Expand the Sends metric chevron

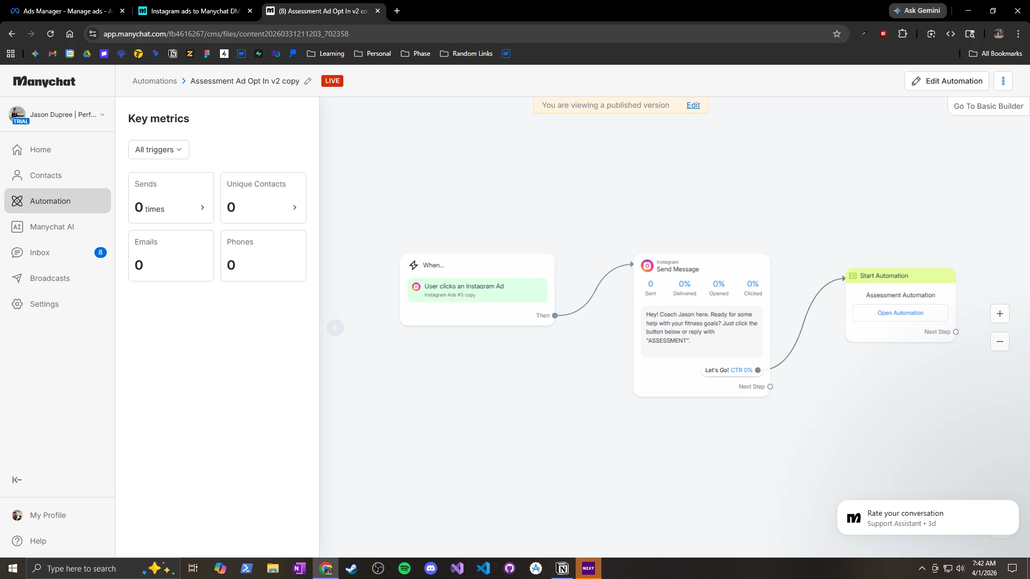202,207
